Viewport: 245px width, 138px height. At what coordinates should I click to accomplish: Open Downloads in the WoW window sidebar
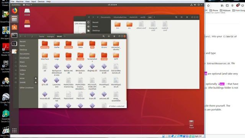click(x=24, y=58)
